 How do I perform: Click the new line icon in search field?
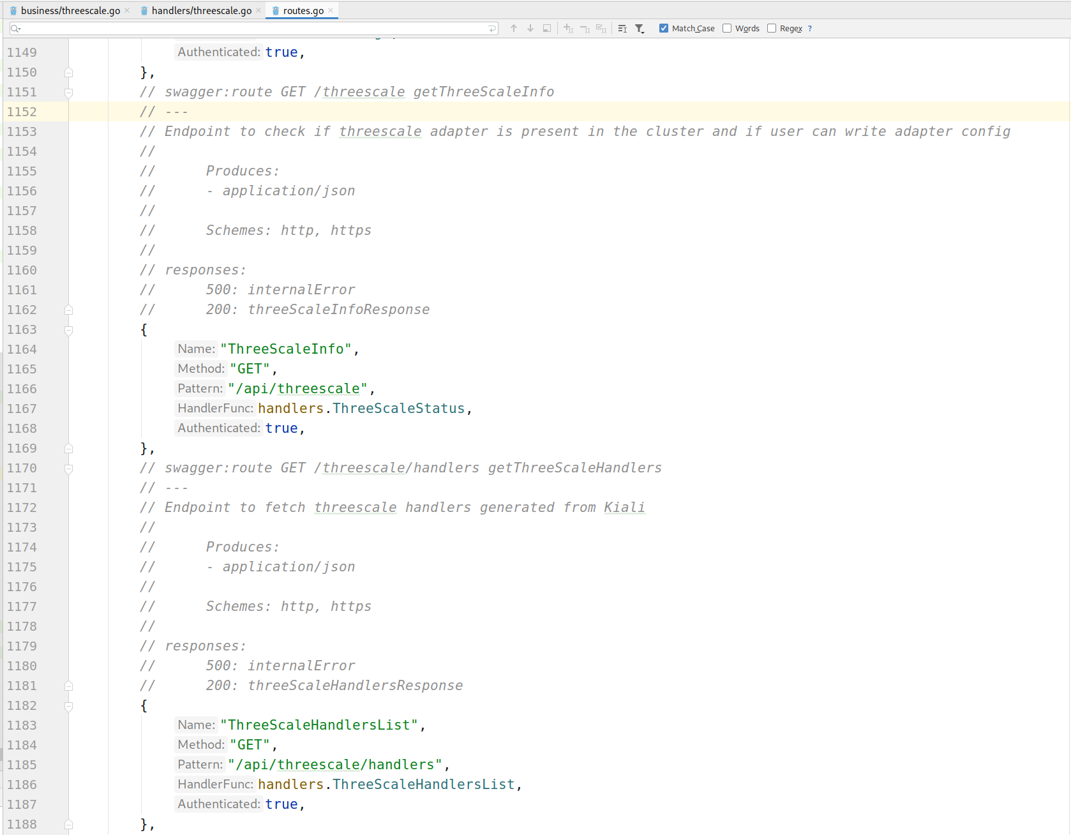(x=492, y=28)
